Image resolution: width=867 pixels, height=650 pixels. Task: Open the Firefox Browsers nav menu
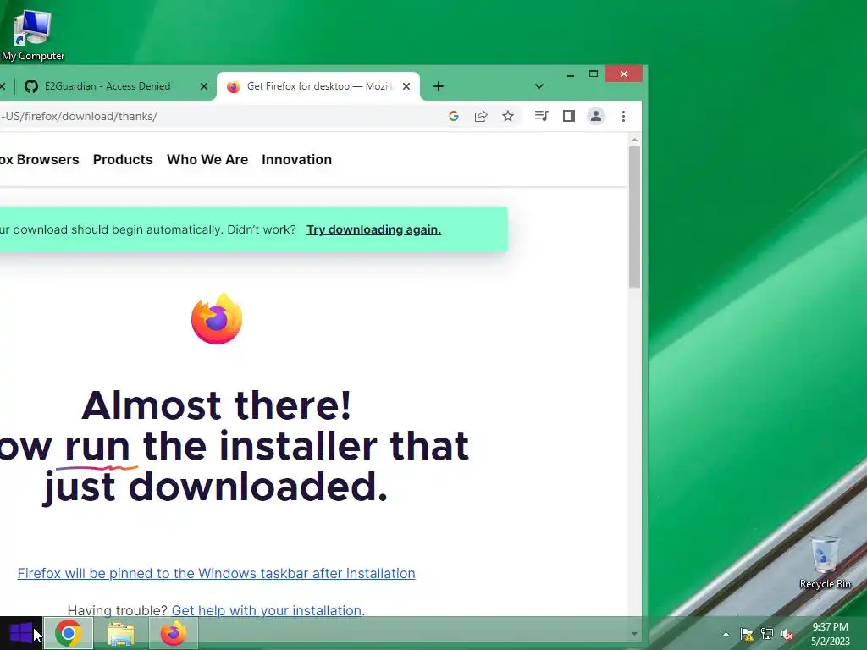click(39, 160)
